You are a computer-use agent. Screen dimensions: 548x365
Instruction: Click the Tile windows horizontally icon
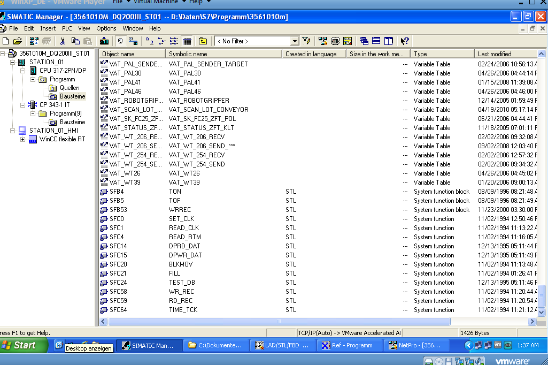click(376, 41)
